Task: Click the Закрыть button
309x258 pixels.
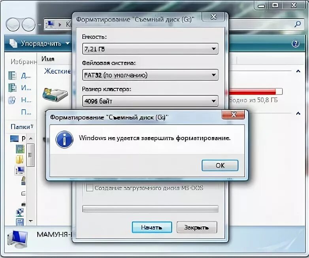Action: (x=197, y=227)
